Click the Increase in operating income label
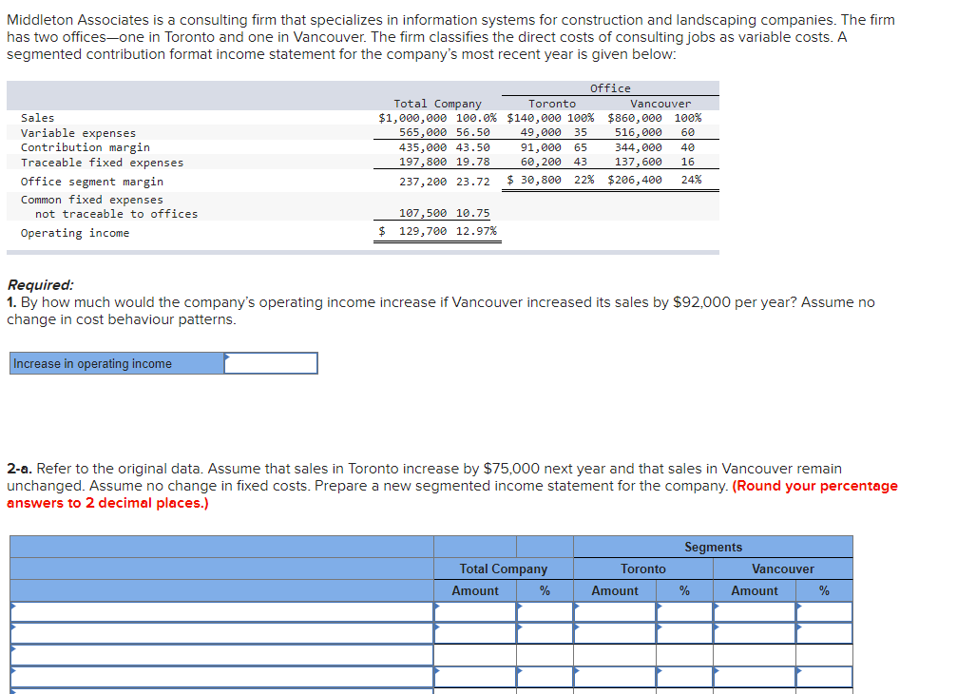Image resolution: width=957 pixels, height=694 pixels. click(x=92, y=364)
